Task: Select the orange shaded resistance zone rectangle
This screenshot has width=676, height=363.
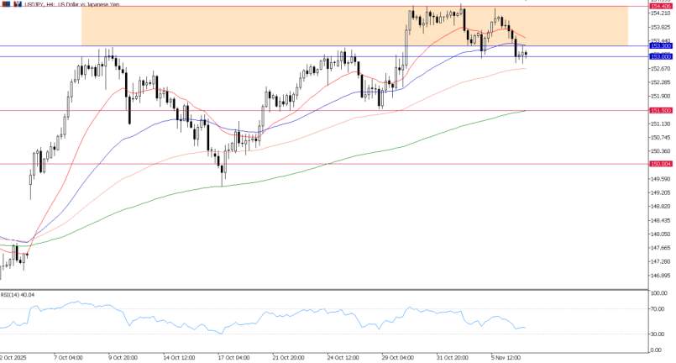Action: (x=354, y=26)
